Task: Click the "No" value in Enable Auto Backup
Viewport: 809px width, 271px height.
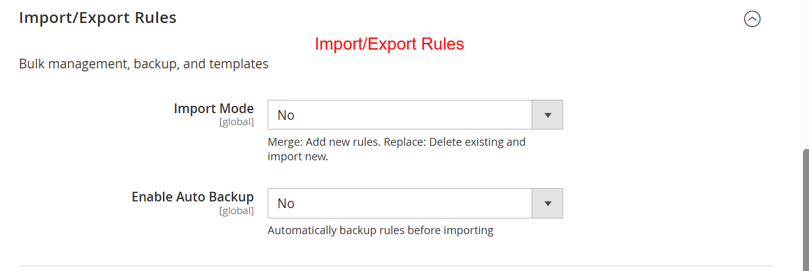Action: 286,203
